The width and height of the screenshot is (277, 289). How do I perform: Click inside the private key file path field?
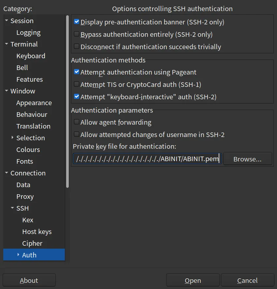pos(147,158)
